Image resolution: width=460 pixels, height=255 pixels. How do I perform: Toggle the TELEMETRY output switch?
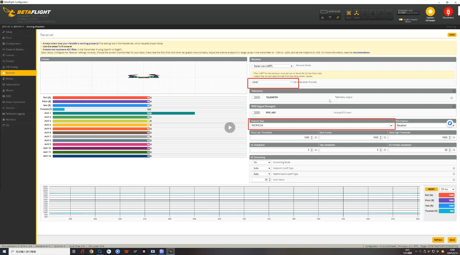click(x=256, y=97)
